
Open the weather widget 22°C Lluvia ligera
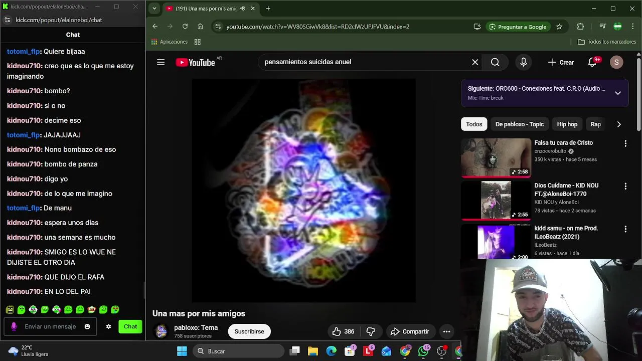click(x=29, y=351)
